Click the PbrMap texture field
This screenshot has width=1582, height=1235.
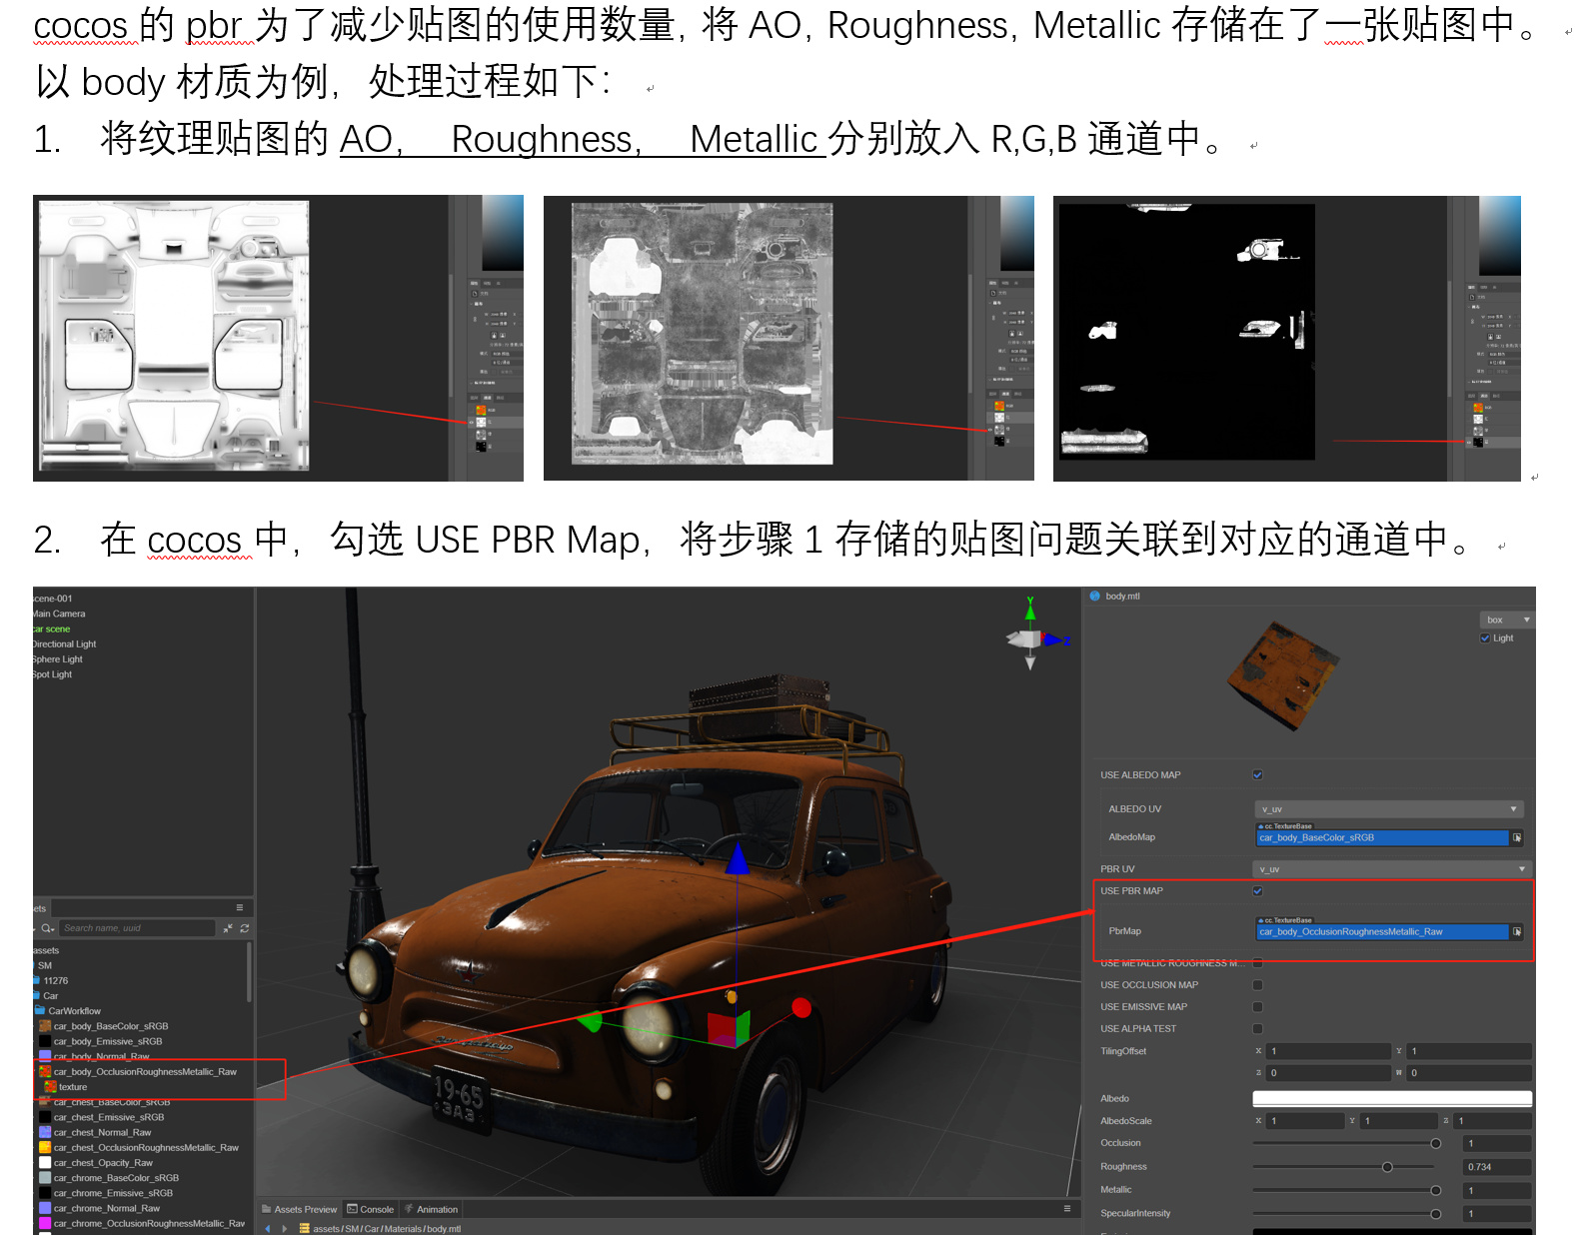pos(1382,931)
